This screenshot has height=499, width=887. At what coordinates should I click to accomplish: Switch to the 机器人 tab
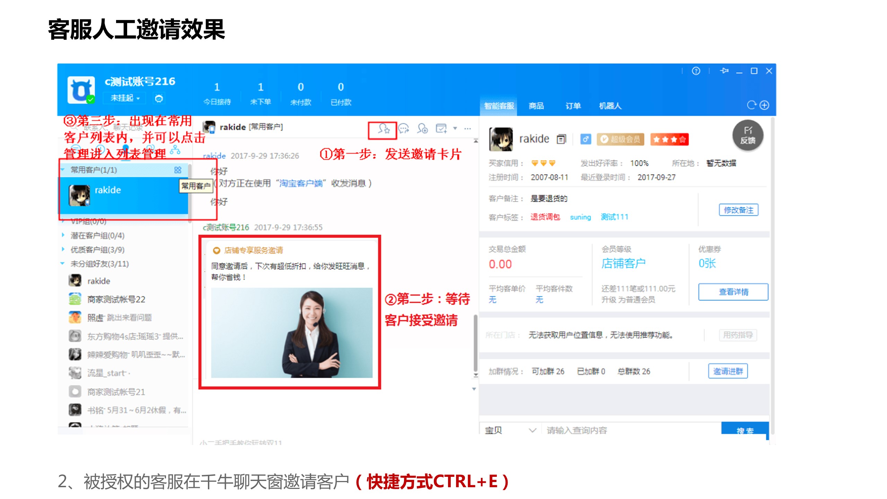tap(610, 106)
